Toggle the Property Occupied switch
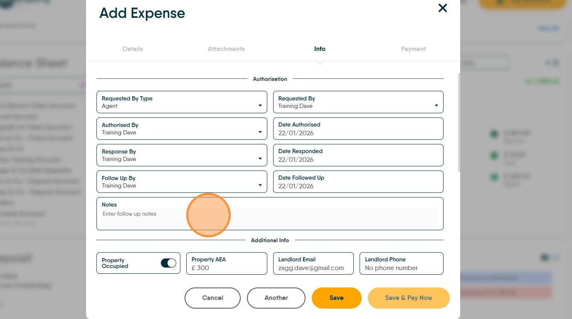Viewport: 572px width, 319px height. 168,263
